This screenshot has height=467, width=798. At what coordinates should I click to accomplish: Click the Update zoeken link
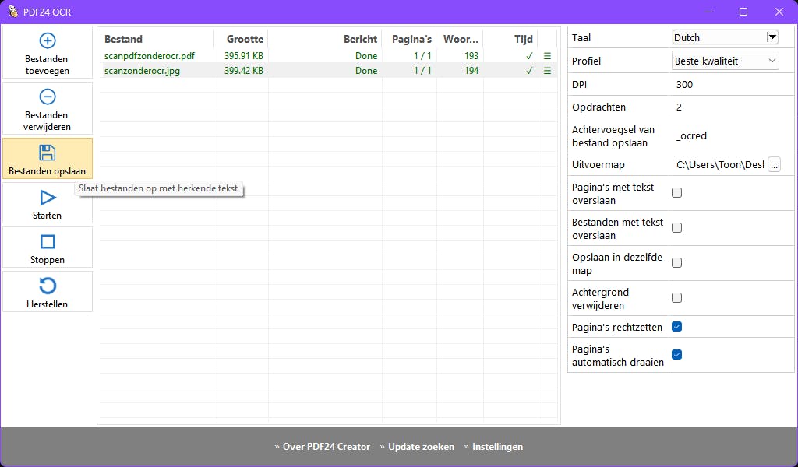421,447
